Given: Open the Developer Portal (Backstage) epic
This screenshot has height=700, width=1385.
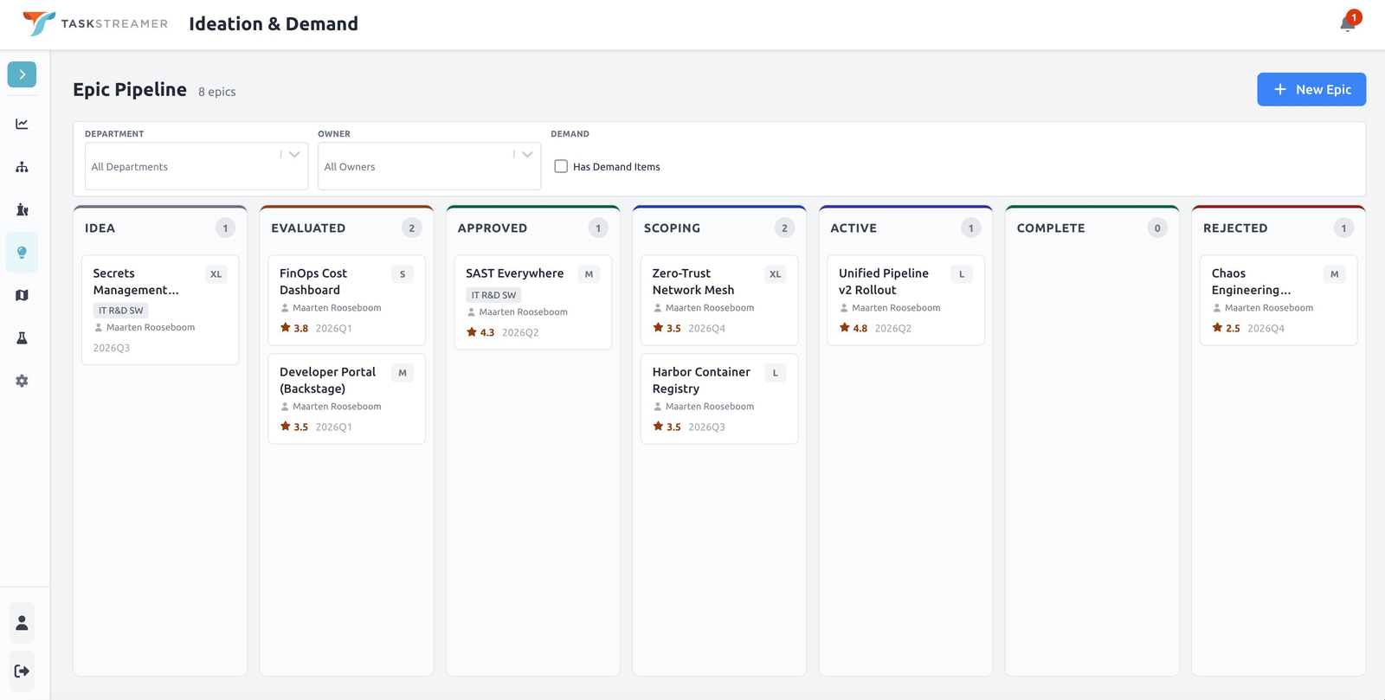Looking at the screenshot, I should pyautogui.click(x=346, y=399).
